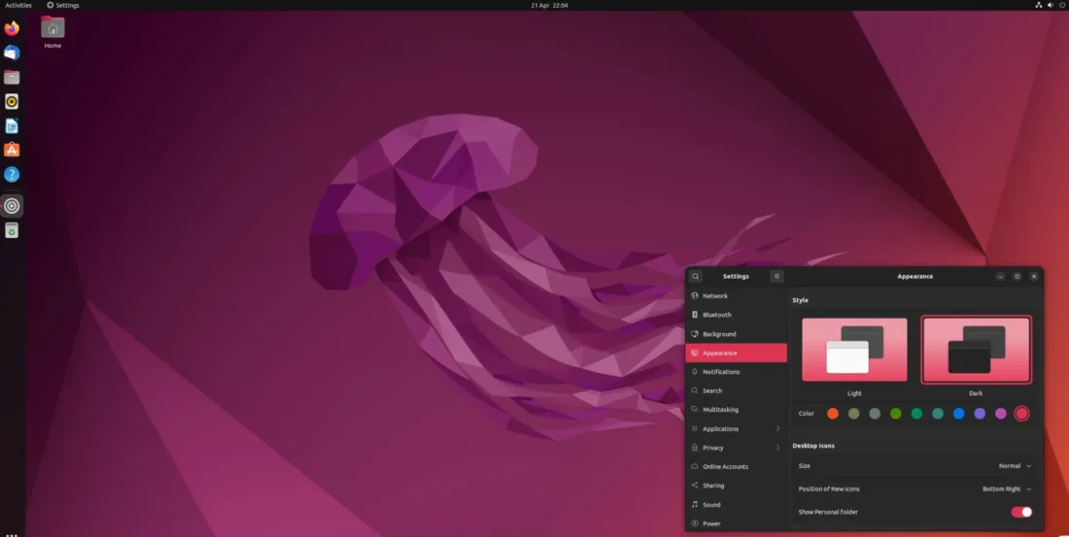Expand the Applications settings section

[736, 429]
